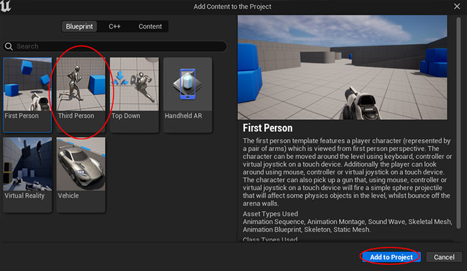This screenshot has height=271, width=467.
Task: Select the Virtual Reality template icon
Action: [x=27, y=163]
